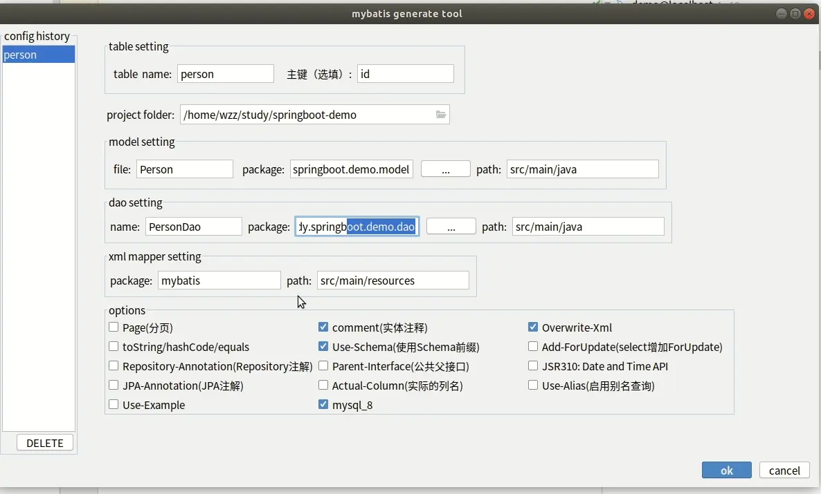Viewport: 821px width, 494px height.
Task: Maximize the mybatis generate tool window
Action: [795, 14]
